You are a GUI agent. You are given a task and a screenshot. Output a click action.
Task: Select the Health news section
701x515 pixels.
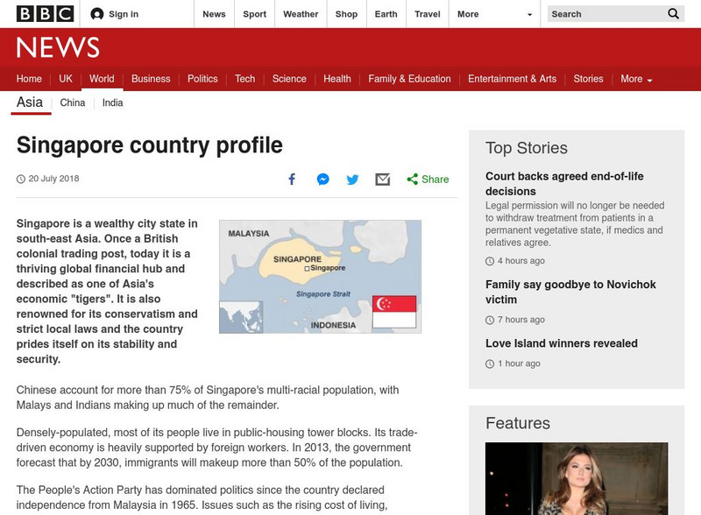[x=337, y=79]
